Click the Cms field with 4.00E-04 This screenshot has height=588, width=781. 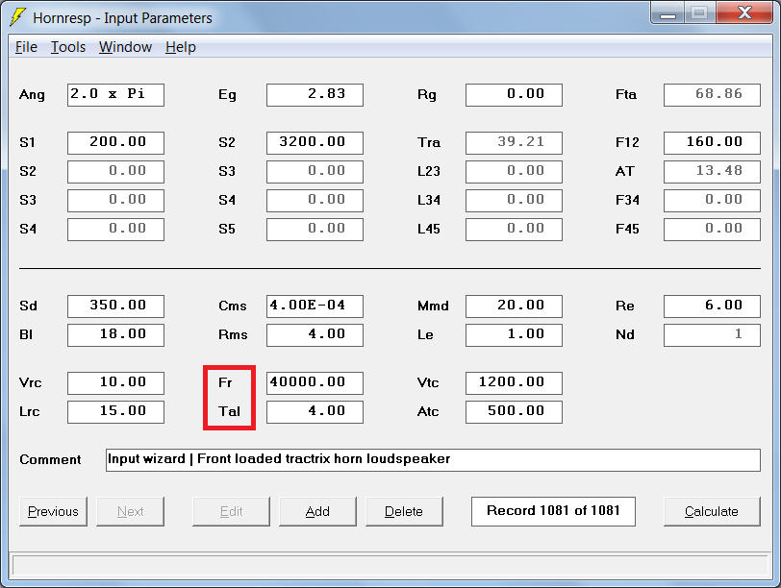[315, 306]
